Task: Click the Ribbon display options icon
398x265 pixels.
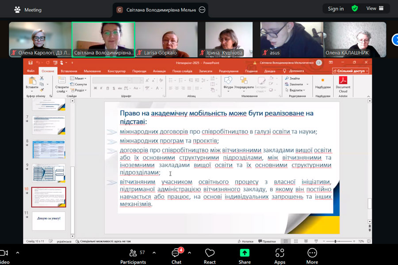Action: (331, 62)
